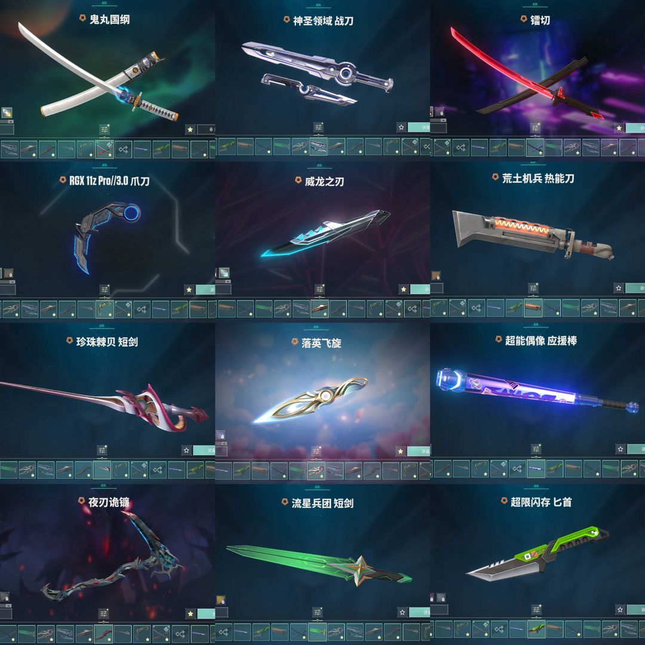This screenshot has width=645, height=645.
Task: Toggle the favorite star for 夜刃诡镰
Action: 191,614
